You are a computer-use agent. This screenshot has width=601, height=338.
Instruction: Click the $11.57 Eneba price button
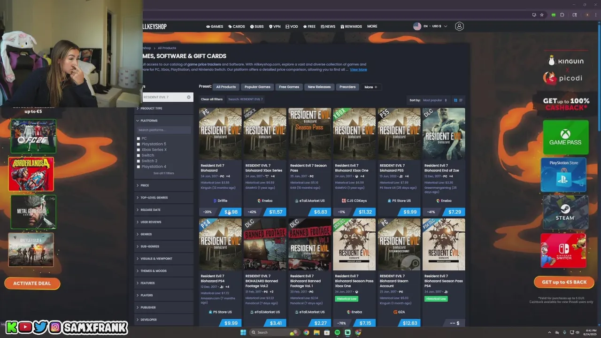274,212
